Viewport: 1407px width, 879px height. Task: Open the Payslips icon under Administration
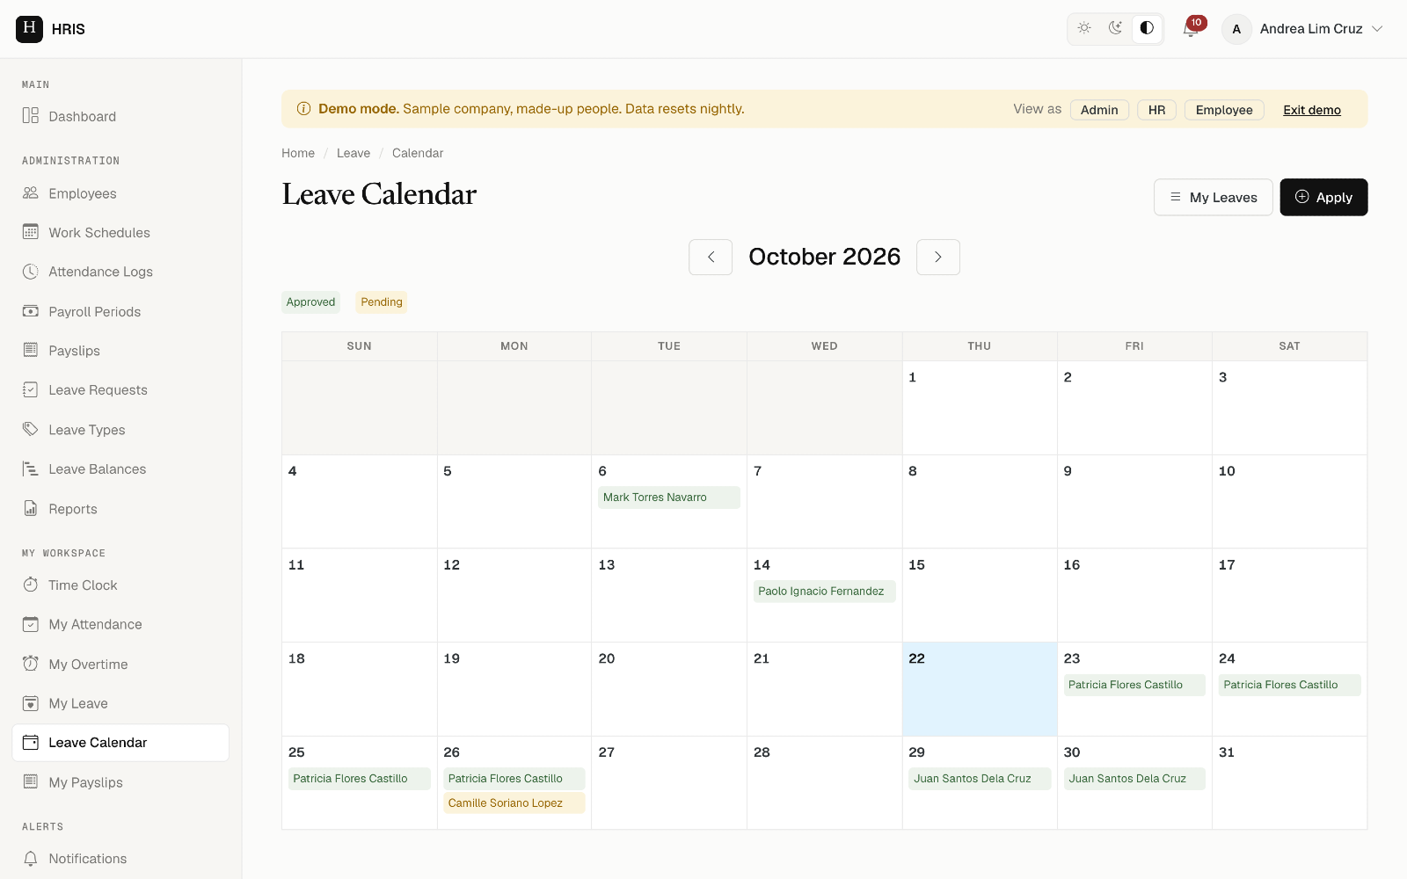(31, 350)
